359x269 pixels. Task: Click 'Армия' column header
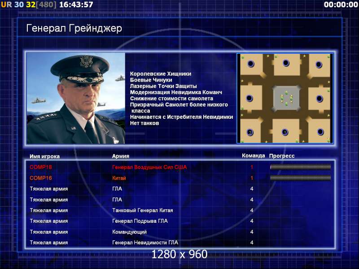point(121,156)
